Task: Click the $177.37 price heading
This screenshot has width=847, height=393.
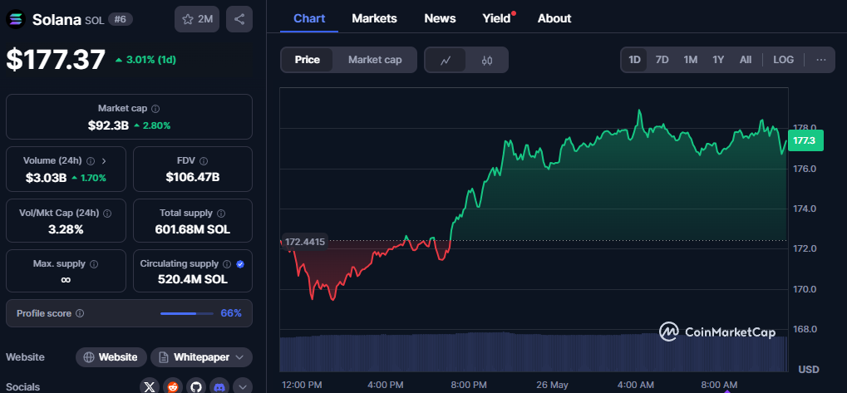Action: (56, 59)
